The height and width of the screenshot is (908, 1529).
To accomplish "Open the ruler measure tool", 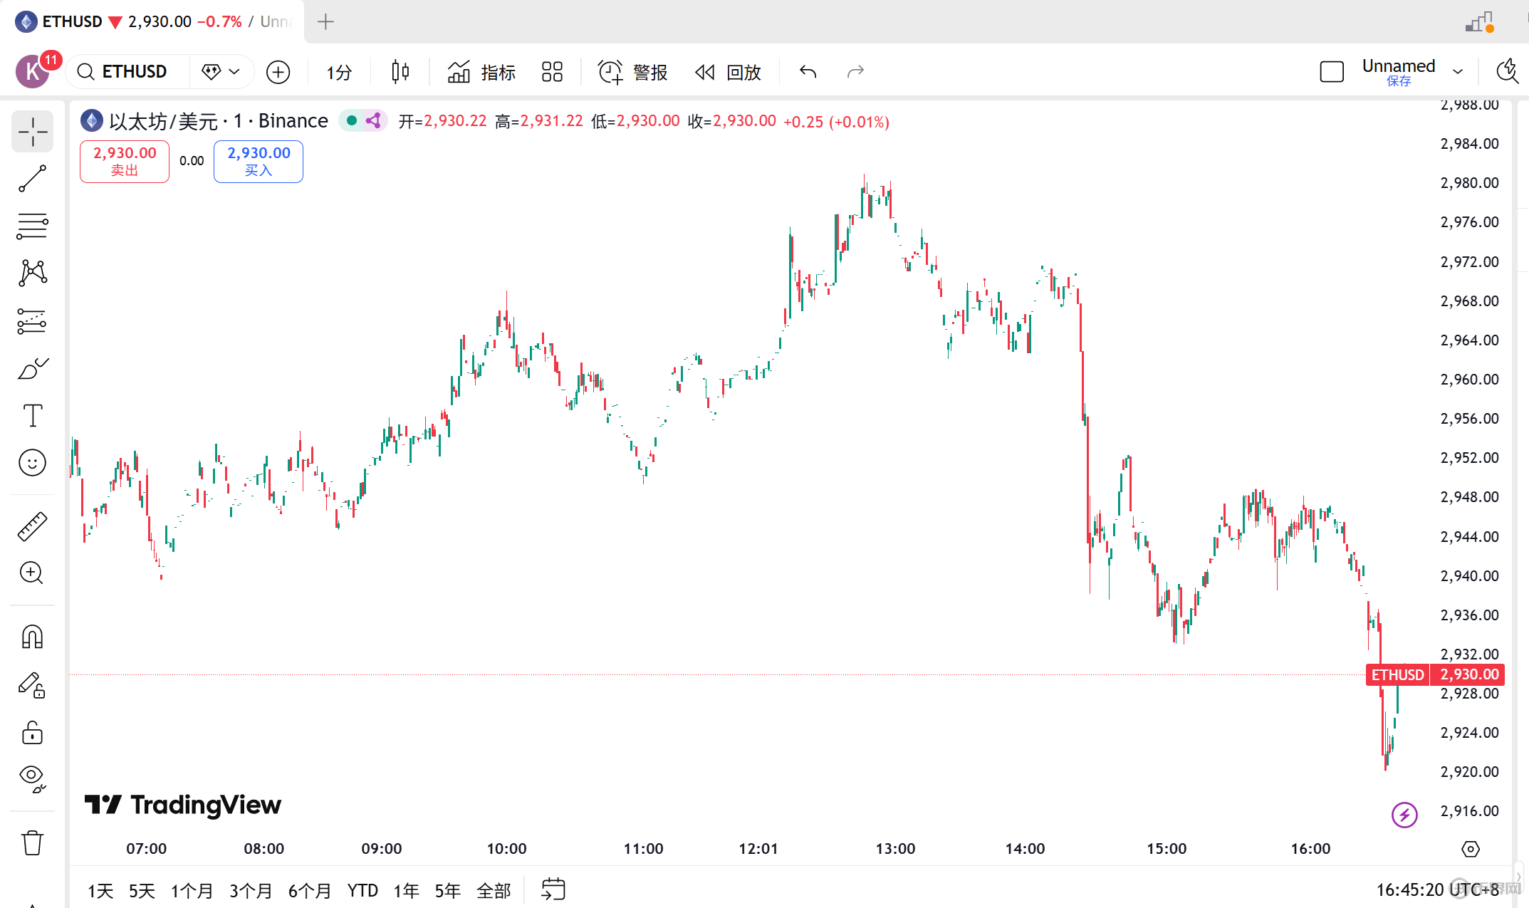I will tap(32, 526).
